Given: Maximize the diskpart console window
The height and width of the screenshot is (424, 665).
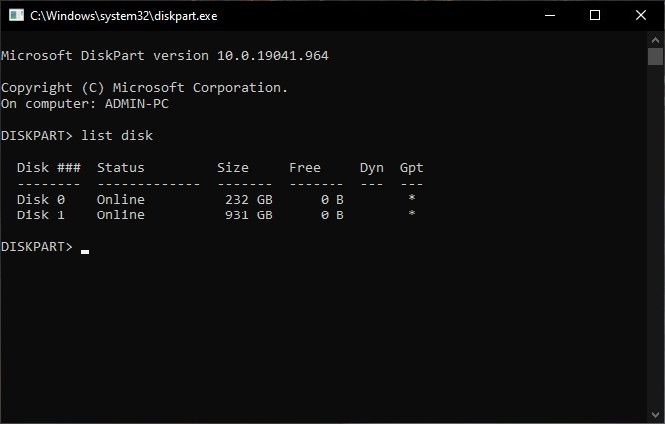Looking at the screenshot, I should coord(595,16).
